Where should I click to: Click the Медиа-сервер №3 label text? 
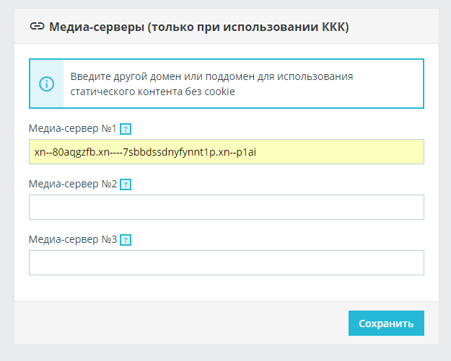[73, 239]
